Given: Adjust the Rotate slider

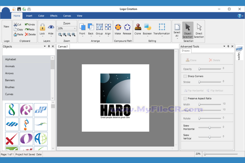Looking at the screenshot, I should [210, 118].
